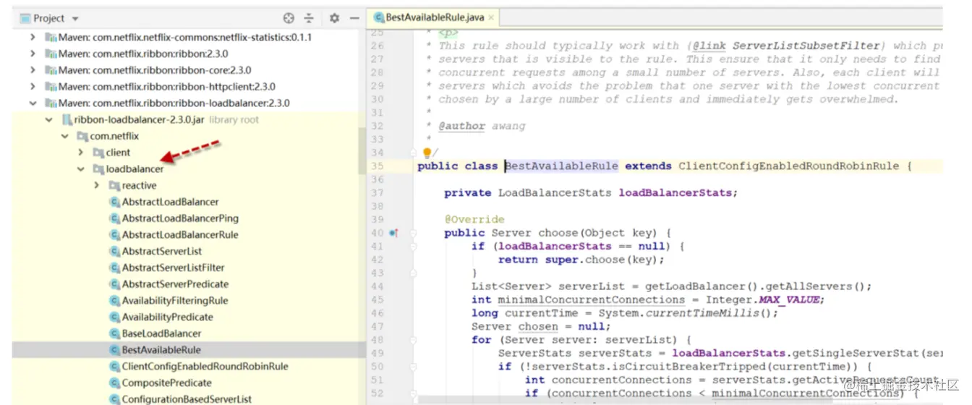Expand Maven ribbon-core:2.3.0 library

32,70
